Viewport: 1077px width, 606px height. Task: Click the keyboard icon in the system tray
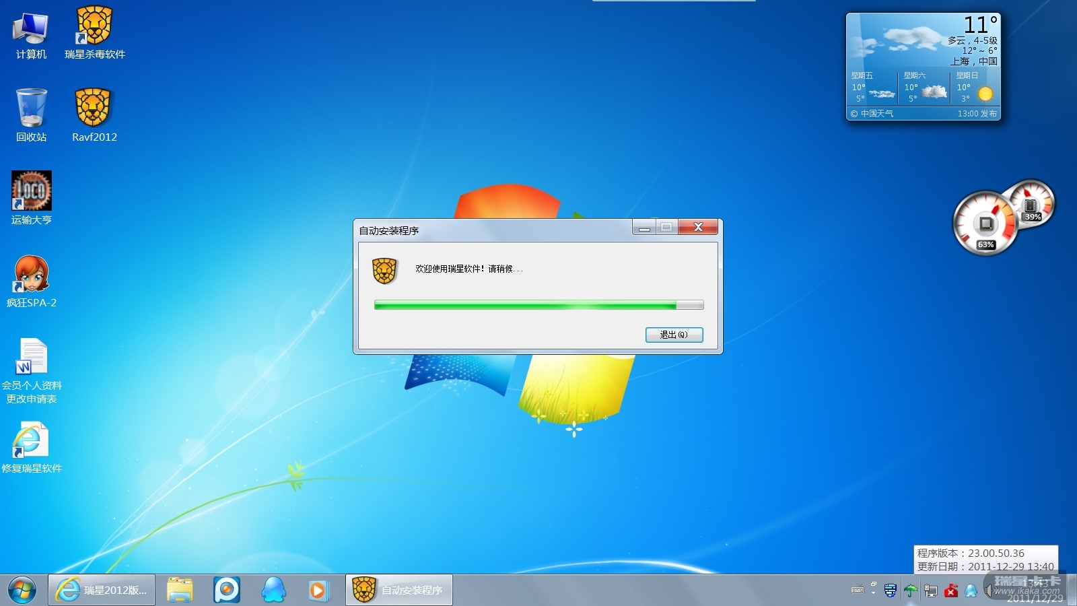click(x=858, y=590)
